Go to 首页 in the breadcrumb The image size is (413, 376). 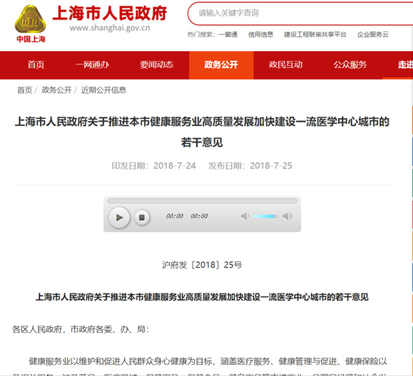[x=24, y=90]
